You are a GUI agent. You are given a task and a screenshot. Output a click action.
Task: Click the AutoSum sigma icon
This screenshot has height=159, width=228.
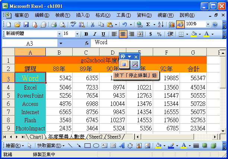tap(148, 25)
